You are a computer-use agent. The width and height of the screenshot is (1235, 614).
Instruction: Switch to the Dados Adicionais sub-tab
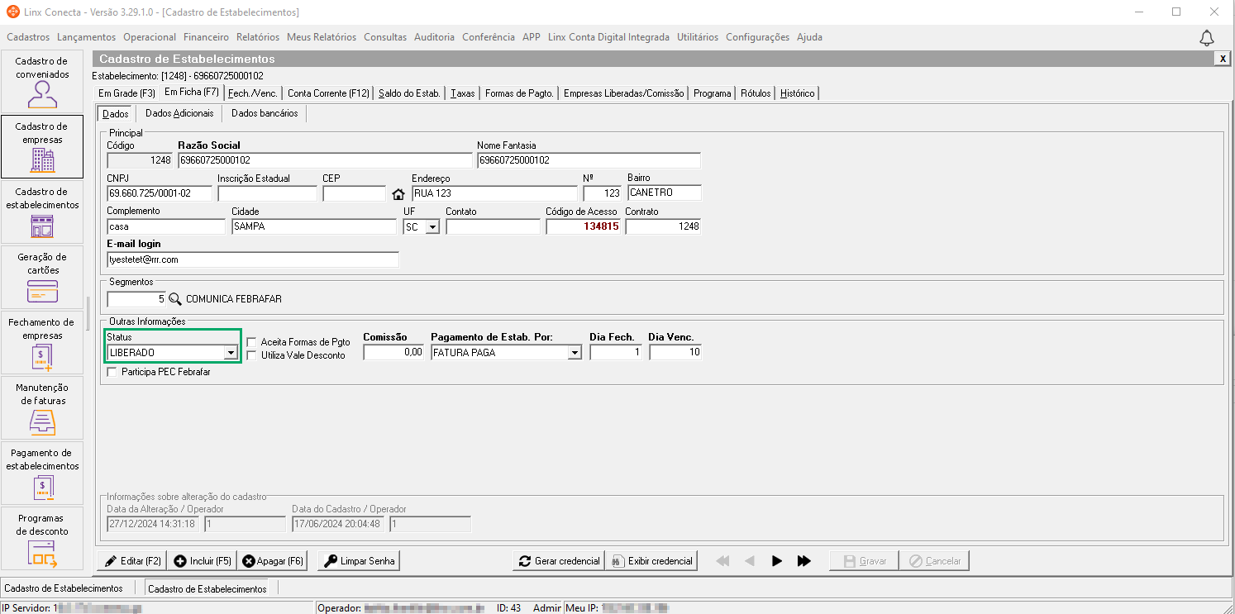(x=179, y=113)
